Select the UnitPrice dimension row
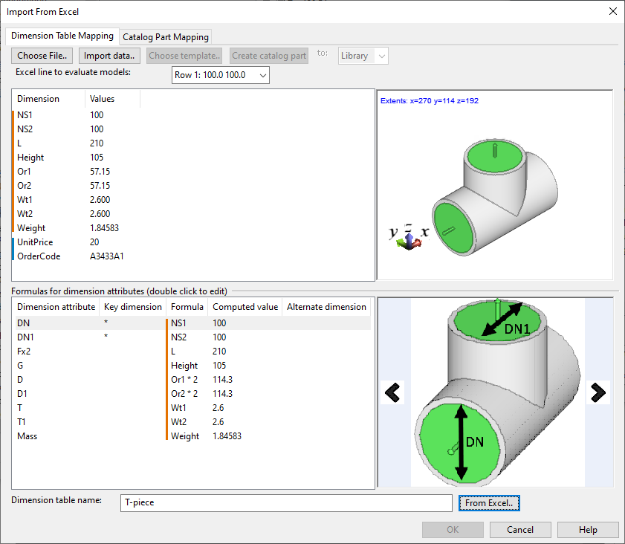 [x=35, y=242]
